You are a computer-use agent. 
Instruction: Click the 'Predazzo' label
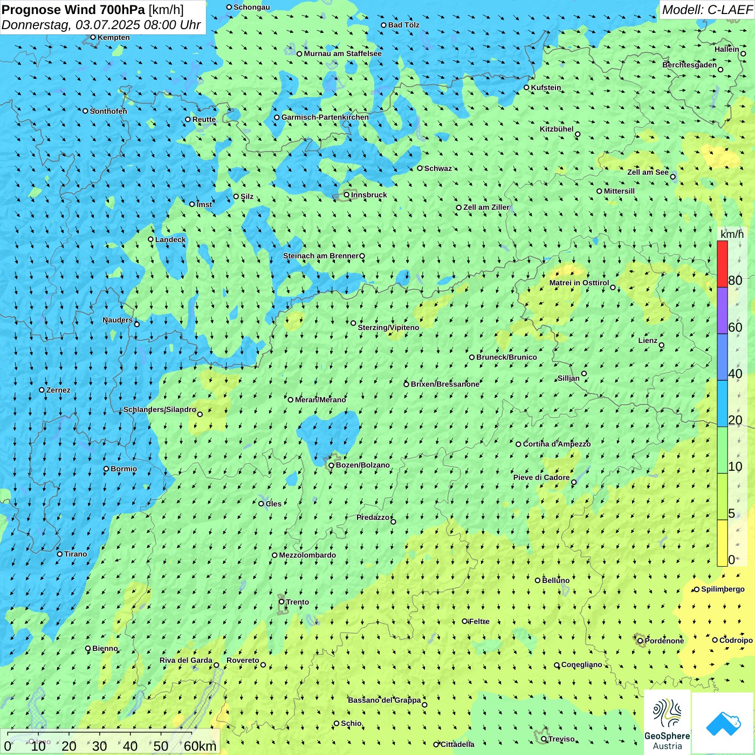click(x=373, y=517)
